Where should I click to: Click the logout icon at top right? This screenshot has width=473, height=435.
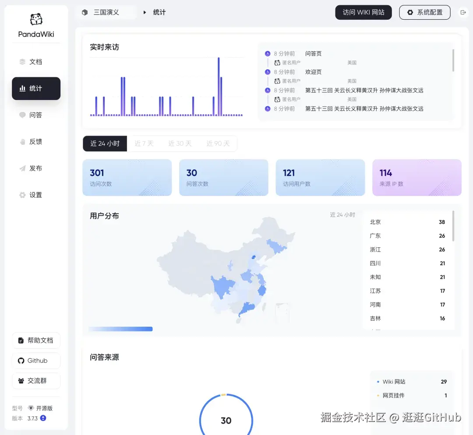click(x=463, y=12)
